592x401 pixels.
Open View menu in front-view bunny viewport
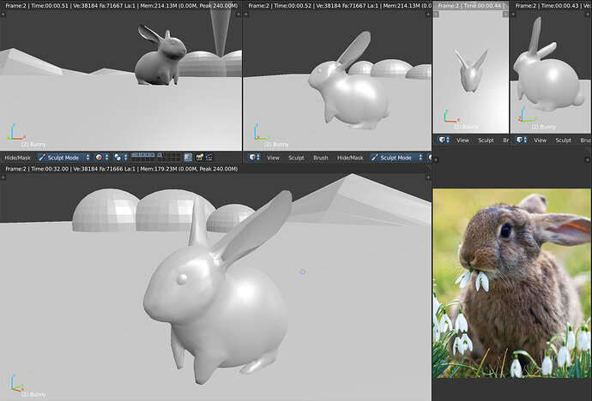[x=462, y=141]
